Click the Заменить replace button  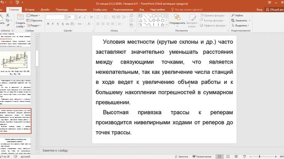pos(241,21)
